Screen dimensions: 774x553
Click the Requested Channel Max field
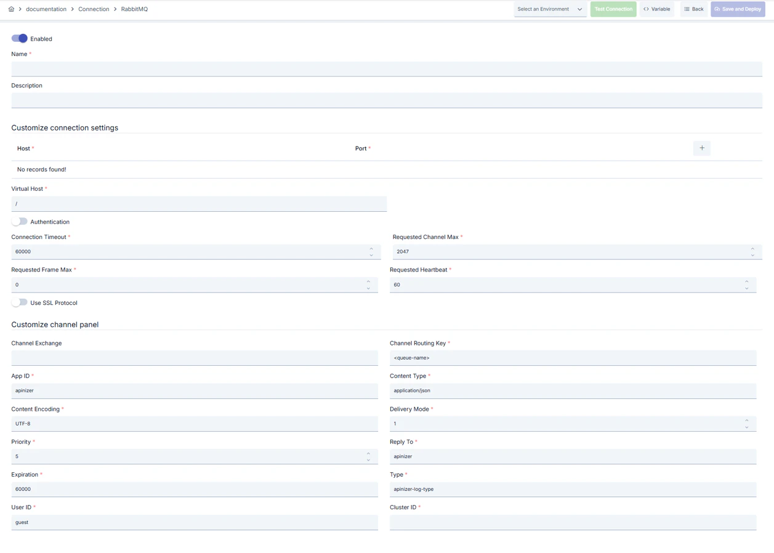point(577,251)
